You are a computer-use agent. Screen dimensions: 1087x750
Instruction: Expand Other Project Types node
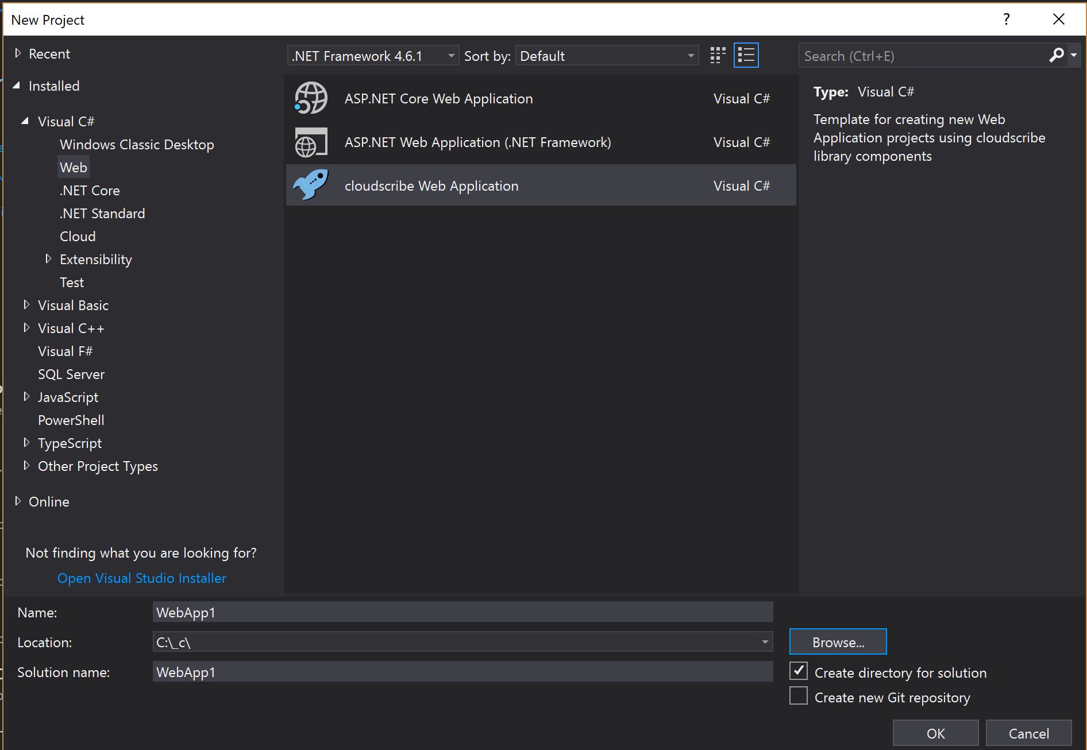tap(26, 466)
